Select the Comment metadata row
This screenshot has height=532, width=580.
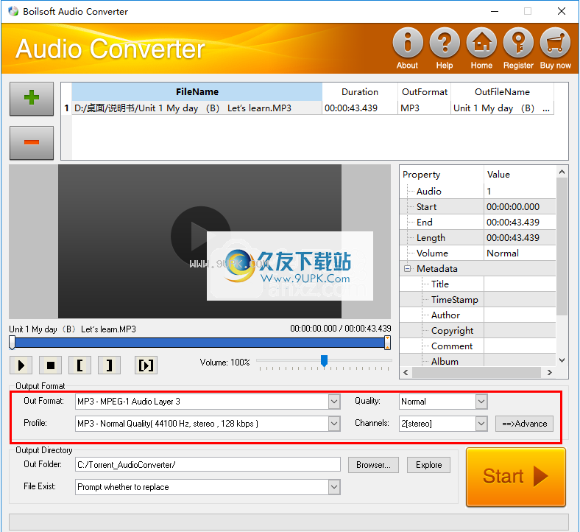(478, 346)
